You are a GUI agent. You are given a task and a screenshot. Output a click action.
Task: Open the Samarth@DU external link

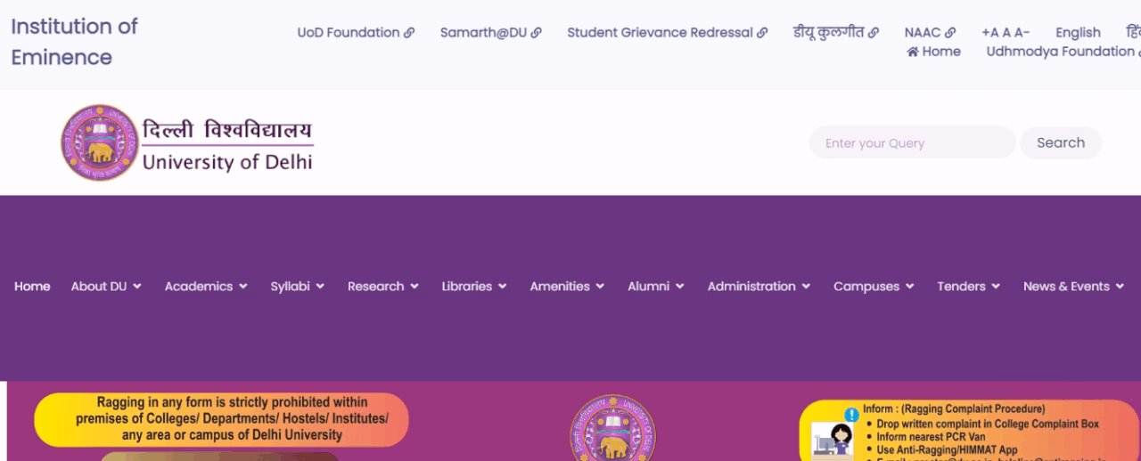tap(490, 33)
